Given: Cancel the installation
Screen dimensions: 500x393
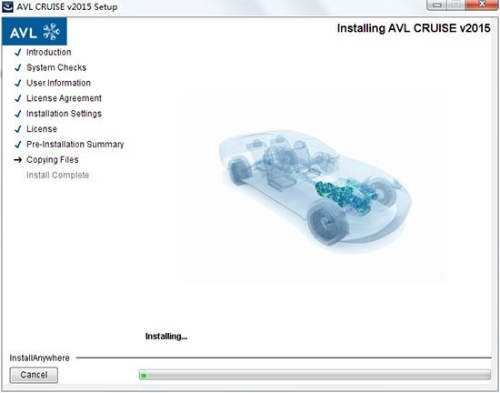Looking at the screenshot, I should click(x=34, y=375).
